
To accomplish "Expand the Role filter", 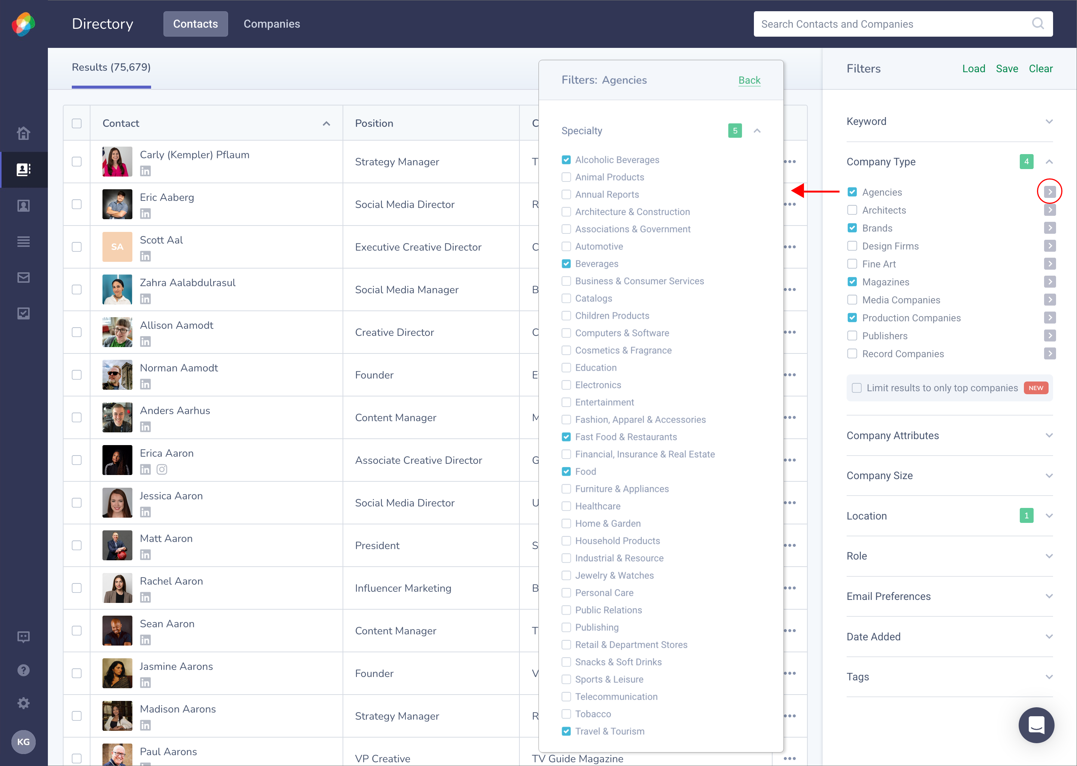I will (1049, 556).
